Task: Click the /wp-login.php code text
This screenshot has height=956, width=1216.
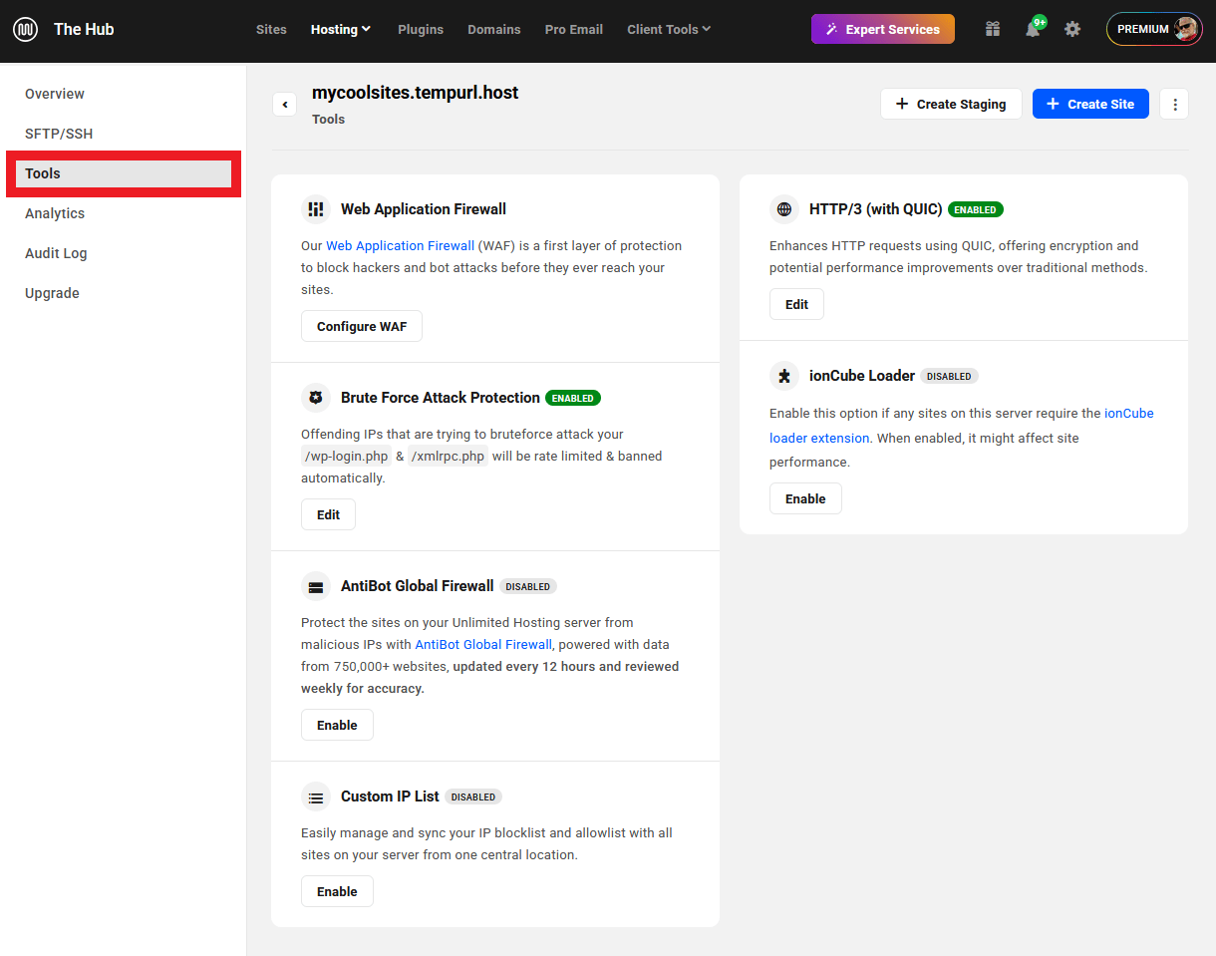Action: click(x=346, y=457)
